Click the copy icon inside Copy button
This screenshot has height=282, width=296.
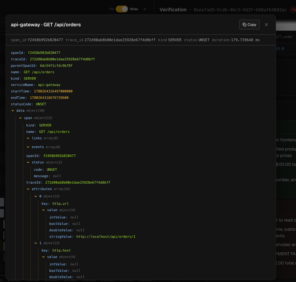tap(244, 25)
